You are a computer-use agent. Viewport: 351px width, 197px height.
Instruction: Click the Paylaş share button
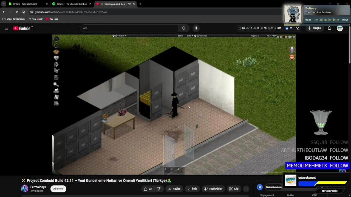point(174,189)
